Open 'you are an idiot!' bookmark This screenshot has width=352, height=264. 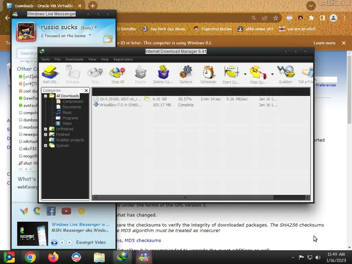[297, 29]
